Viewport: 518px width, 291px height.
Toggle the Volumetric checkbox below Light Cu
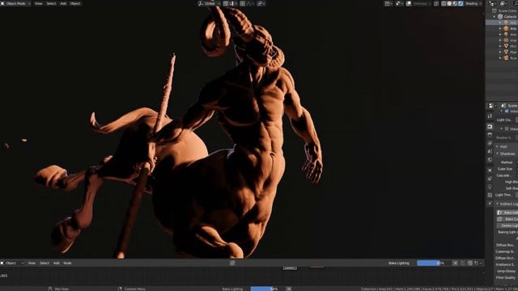[x=507, y=129]
